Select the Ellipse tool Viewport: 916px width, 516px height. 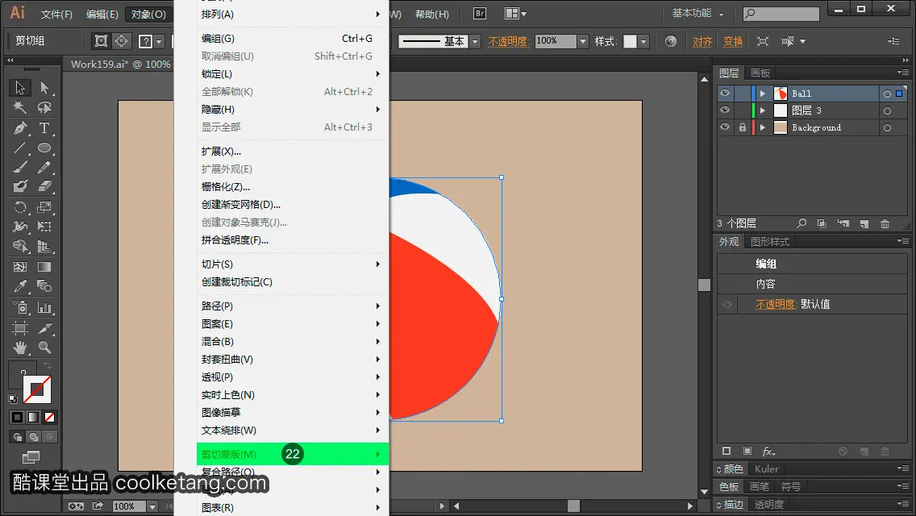(44, 148)
